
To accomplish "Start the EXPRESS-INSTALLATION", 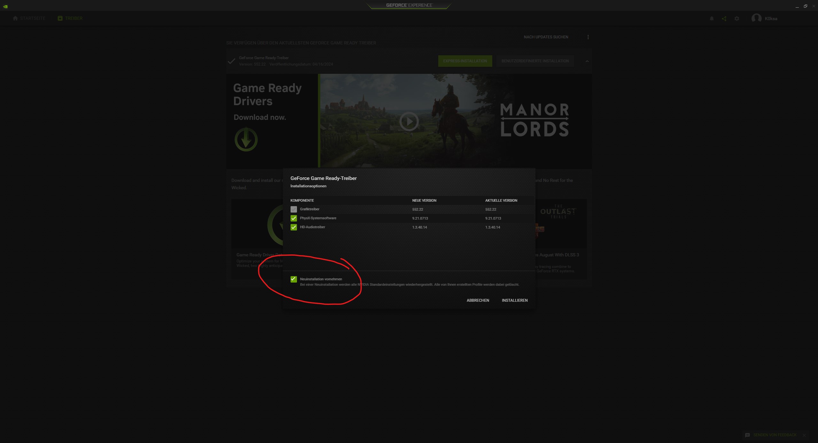I will (x=465, y=61).
